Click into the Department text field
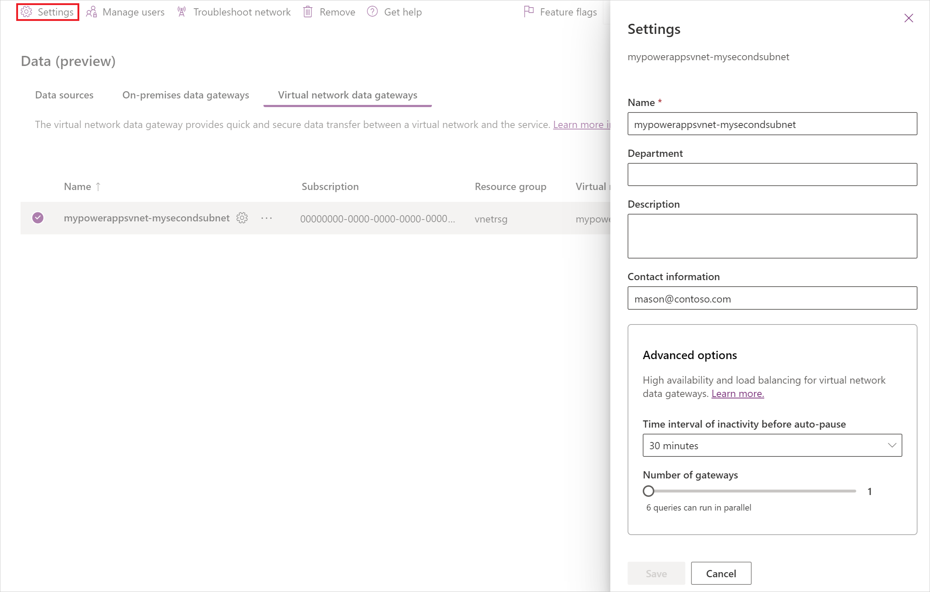This screenshot has width=930, height=592. [772, 174]
